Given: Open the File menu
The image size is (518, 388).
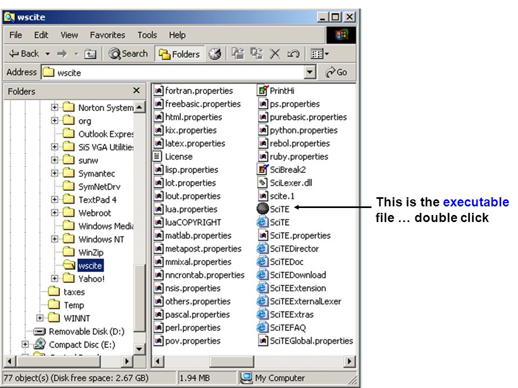Looking at the screenshot, I should (x=16, y=34).
